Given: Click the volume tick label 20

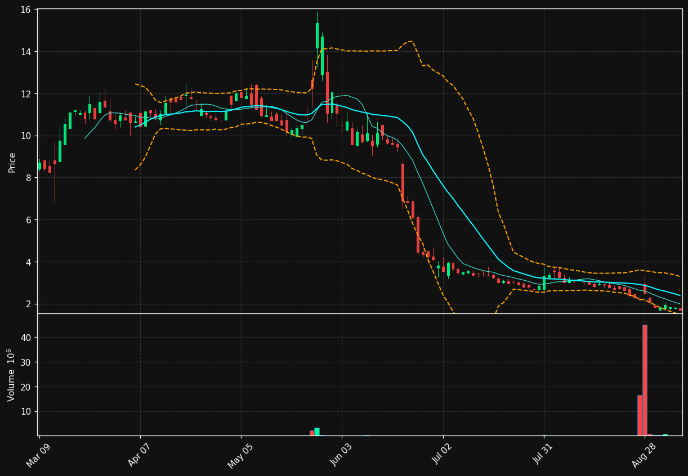Looking at the screenshot, I should (x=27, y=387).
